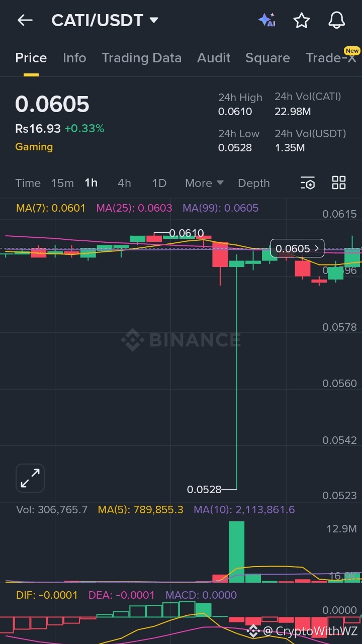The height and width of the screenshot is (644, 362).
Task: Tap the Gaming category tag
Action: point(34,147)
